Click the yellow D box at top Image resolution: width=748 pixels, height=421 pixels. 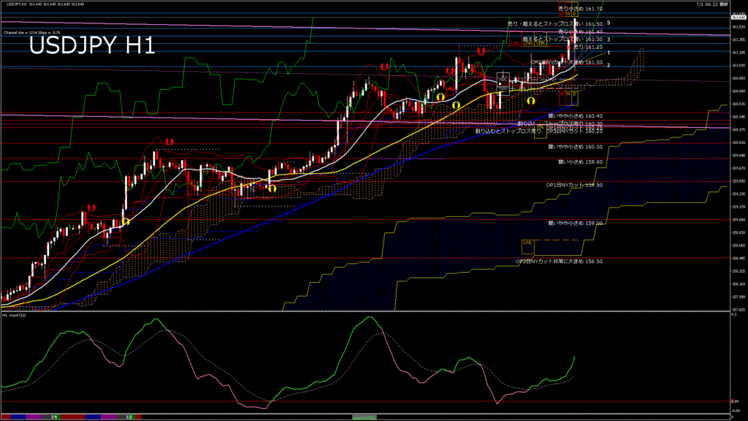click(575, 13)
